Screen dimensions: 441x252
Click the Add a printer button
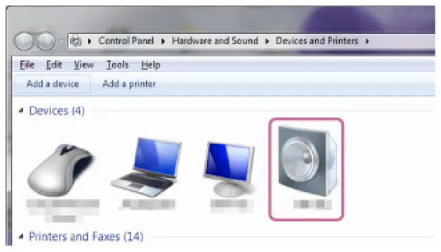pos(129,84)
